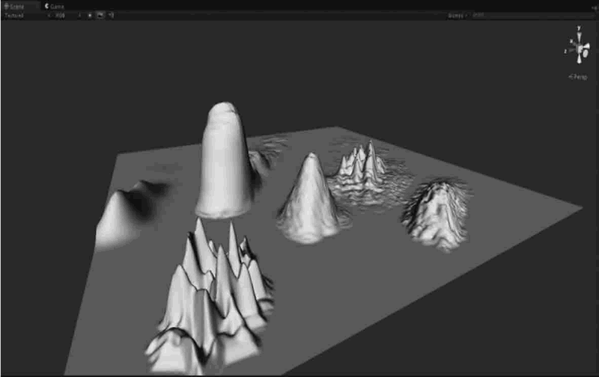This screenshot has width=599, height=377.
Task: Toggle the scene audio button
Action: pos(110,14)
